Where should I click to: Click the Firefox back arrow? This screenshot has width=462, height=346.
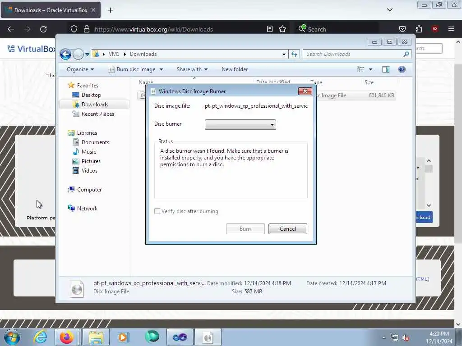point(11,29)
